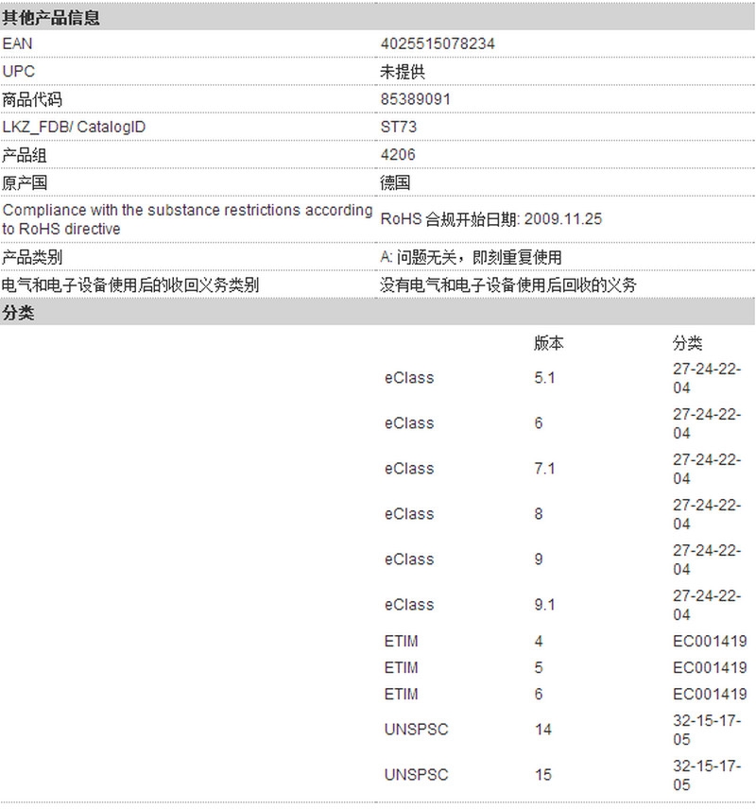This screenshot has width=756, height=809.
Task: Select UNSPSC label in version 15 row
Action: click(417, 775)
